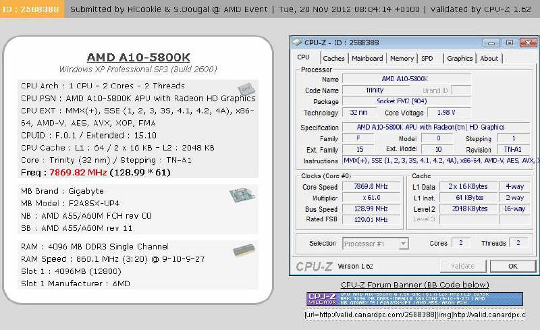Click the Bus Speed value 128.99 MHz
540x330 pixels.
click(x=371, y=209)
